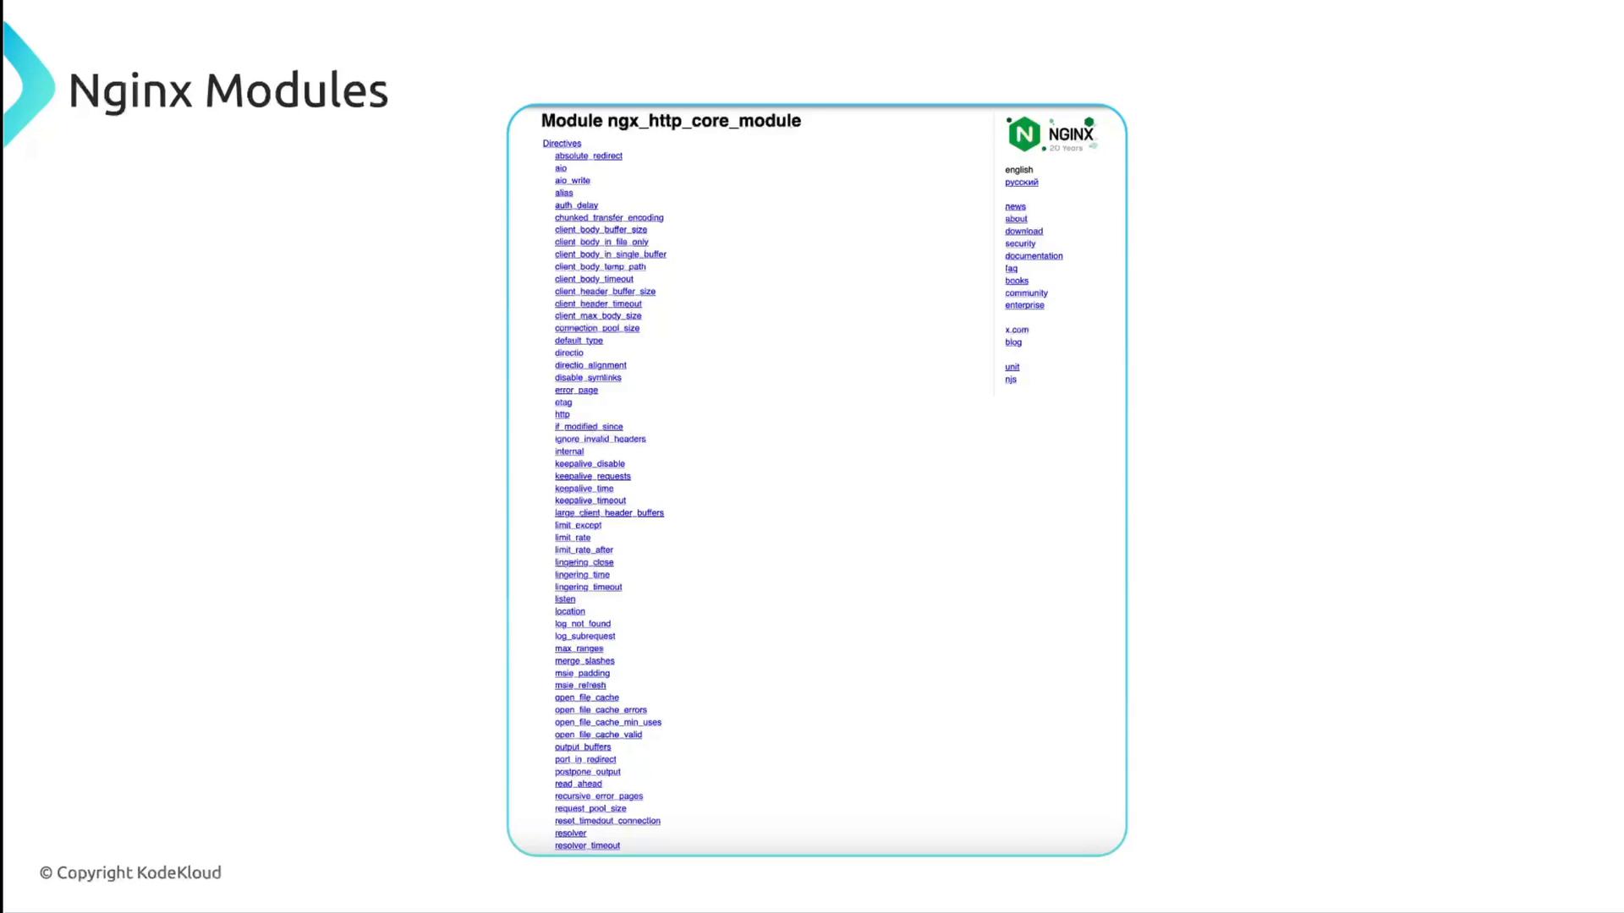
Task: Open merge_slashes directive link
Action: click(584, 661)
